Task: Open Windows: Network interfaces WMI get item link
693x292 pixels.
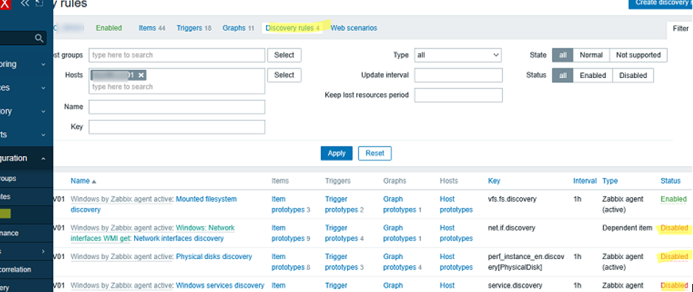Action: 206,228
